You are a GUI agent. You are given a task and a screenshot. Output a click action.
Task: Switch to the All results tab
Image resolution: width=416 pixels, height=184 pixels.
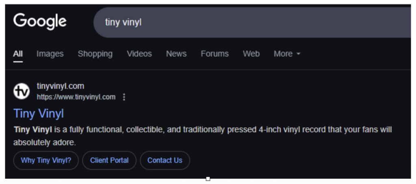tap(18, 54)
